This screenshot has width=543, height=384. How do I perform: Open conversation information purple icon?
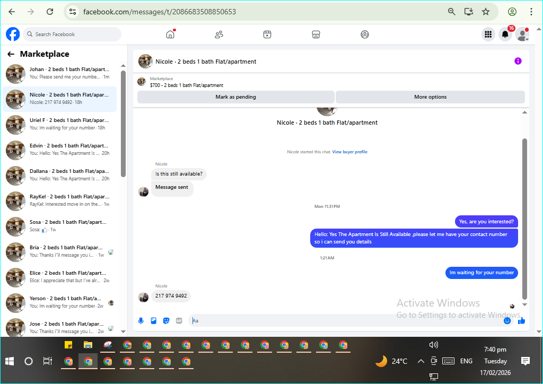click(518, 62)
